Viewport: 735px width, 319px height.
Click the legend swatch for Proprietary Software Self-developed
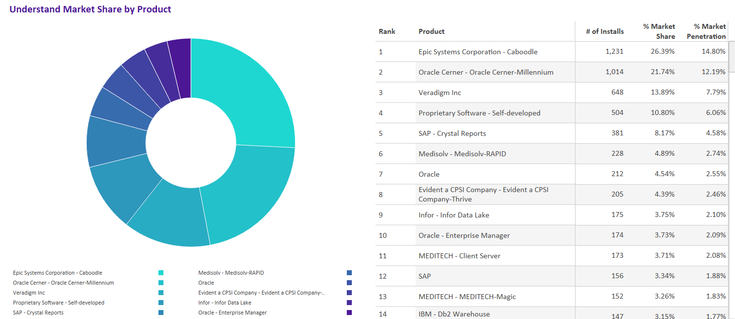click(160, 302)
